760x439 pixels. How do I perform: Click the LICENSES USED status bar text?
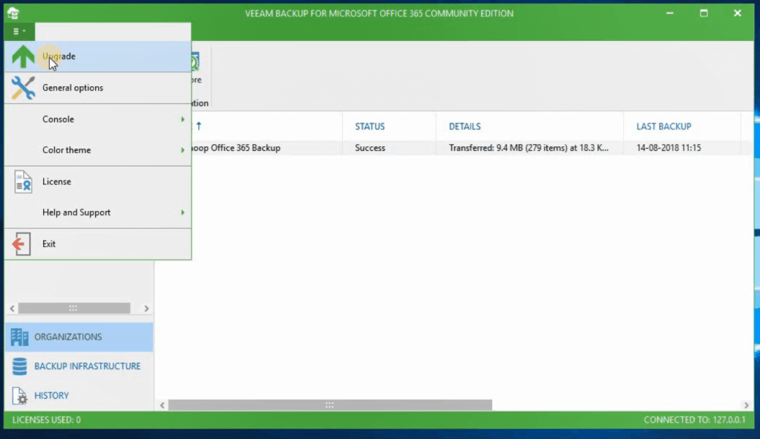(x=47, y=420)
